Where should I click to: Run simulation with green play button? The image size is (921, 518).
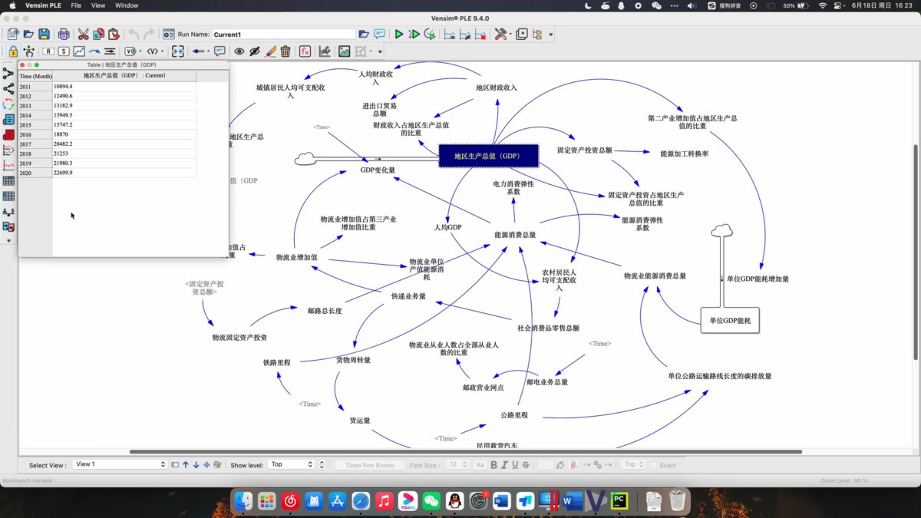[398, 34]
